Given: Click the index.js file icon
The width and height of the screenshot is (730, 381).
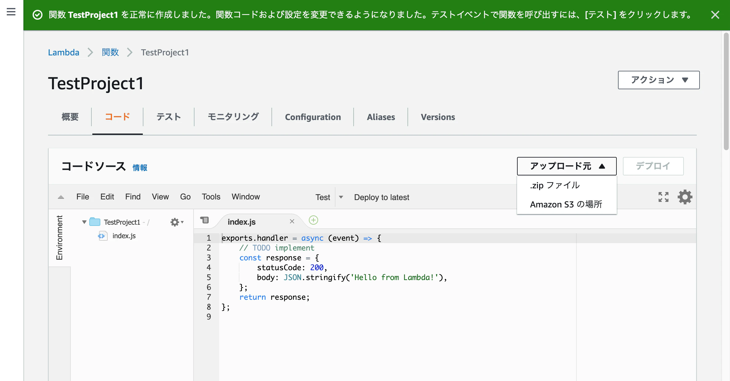Looking at the screenshot, I should click(x=102, y=236).
